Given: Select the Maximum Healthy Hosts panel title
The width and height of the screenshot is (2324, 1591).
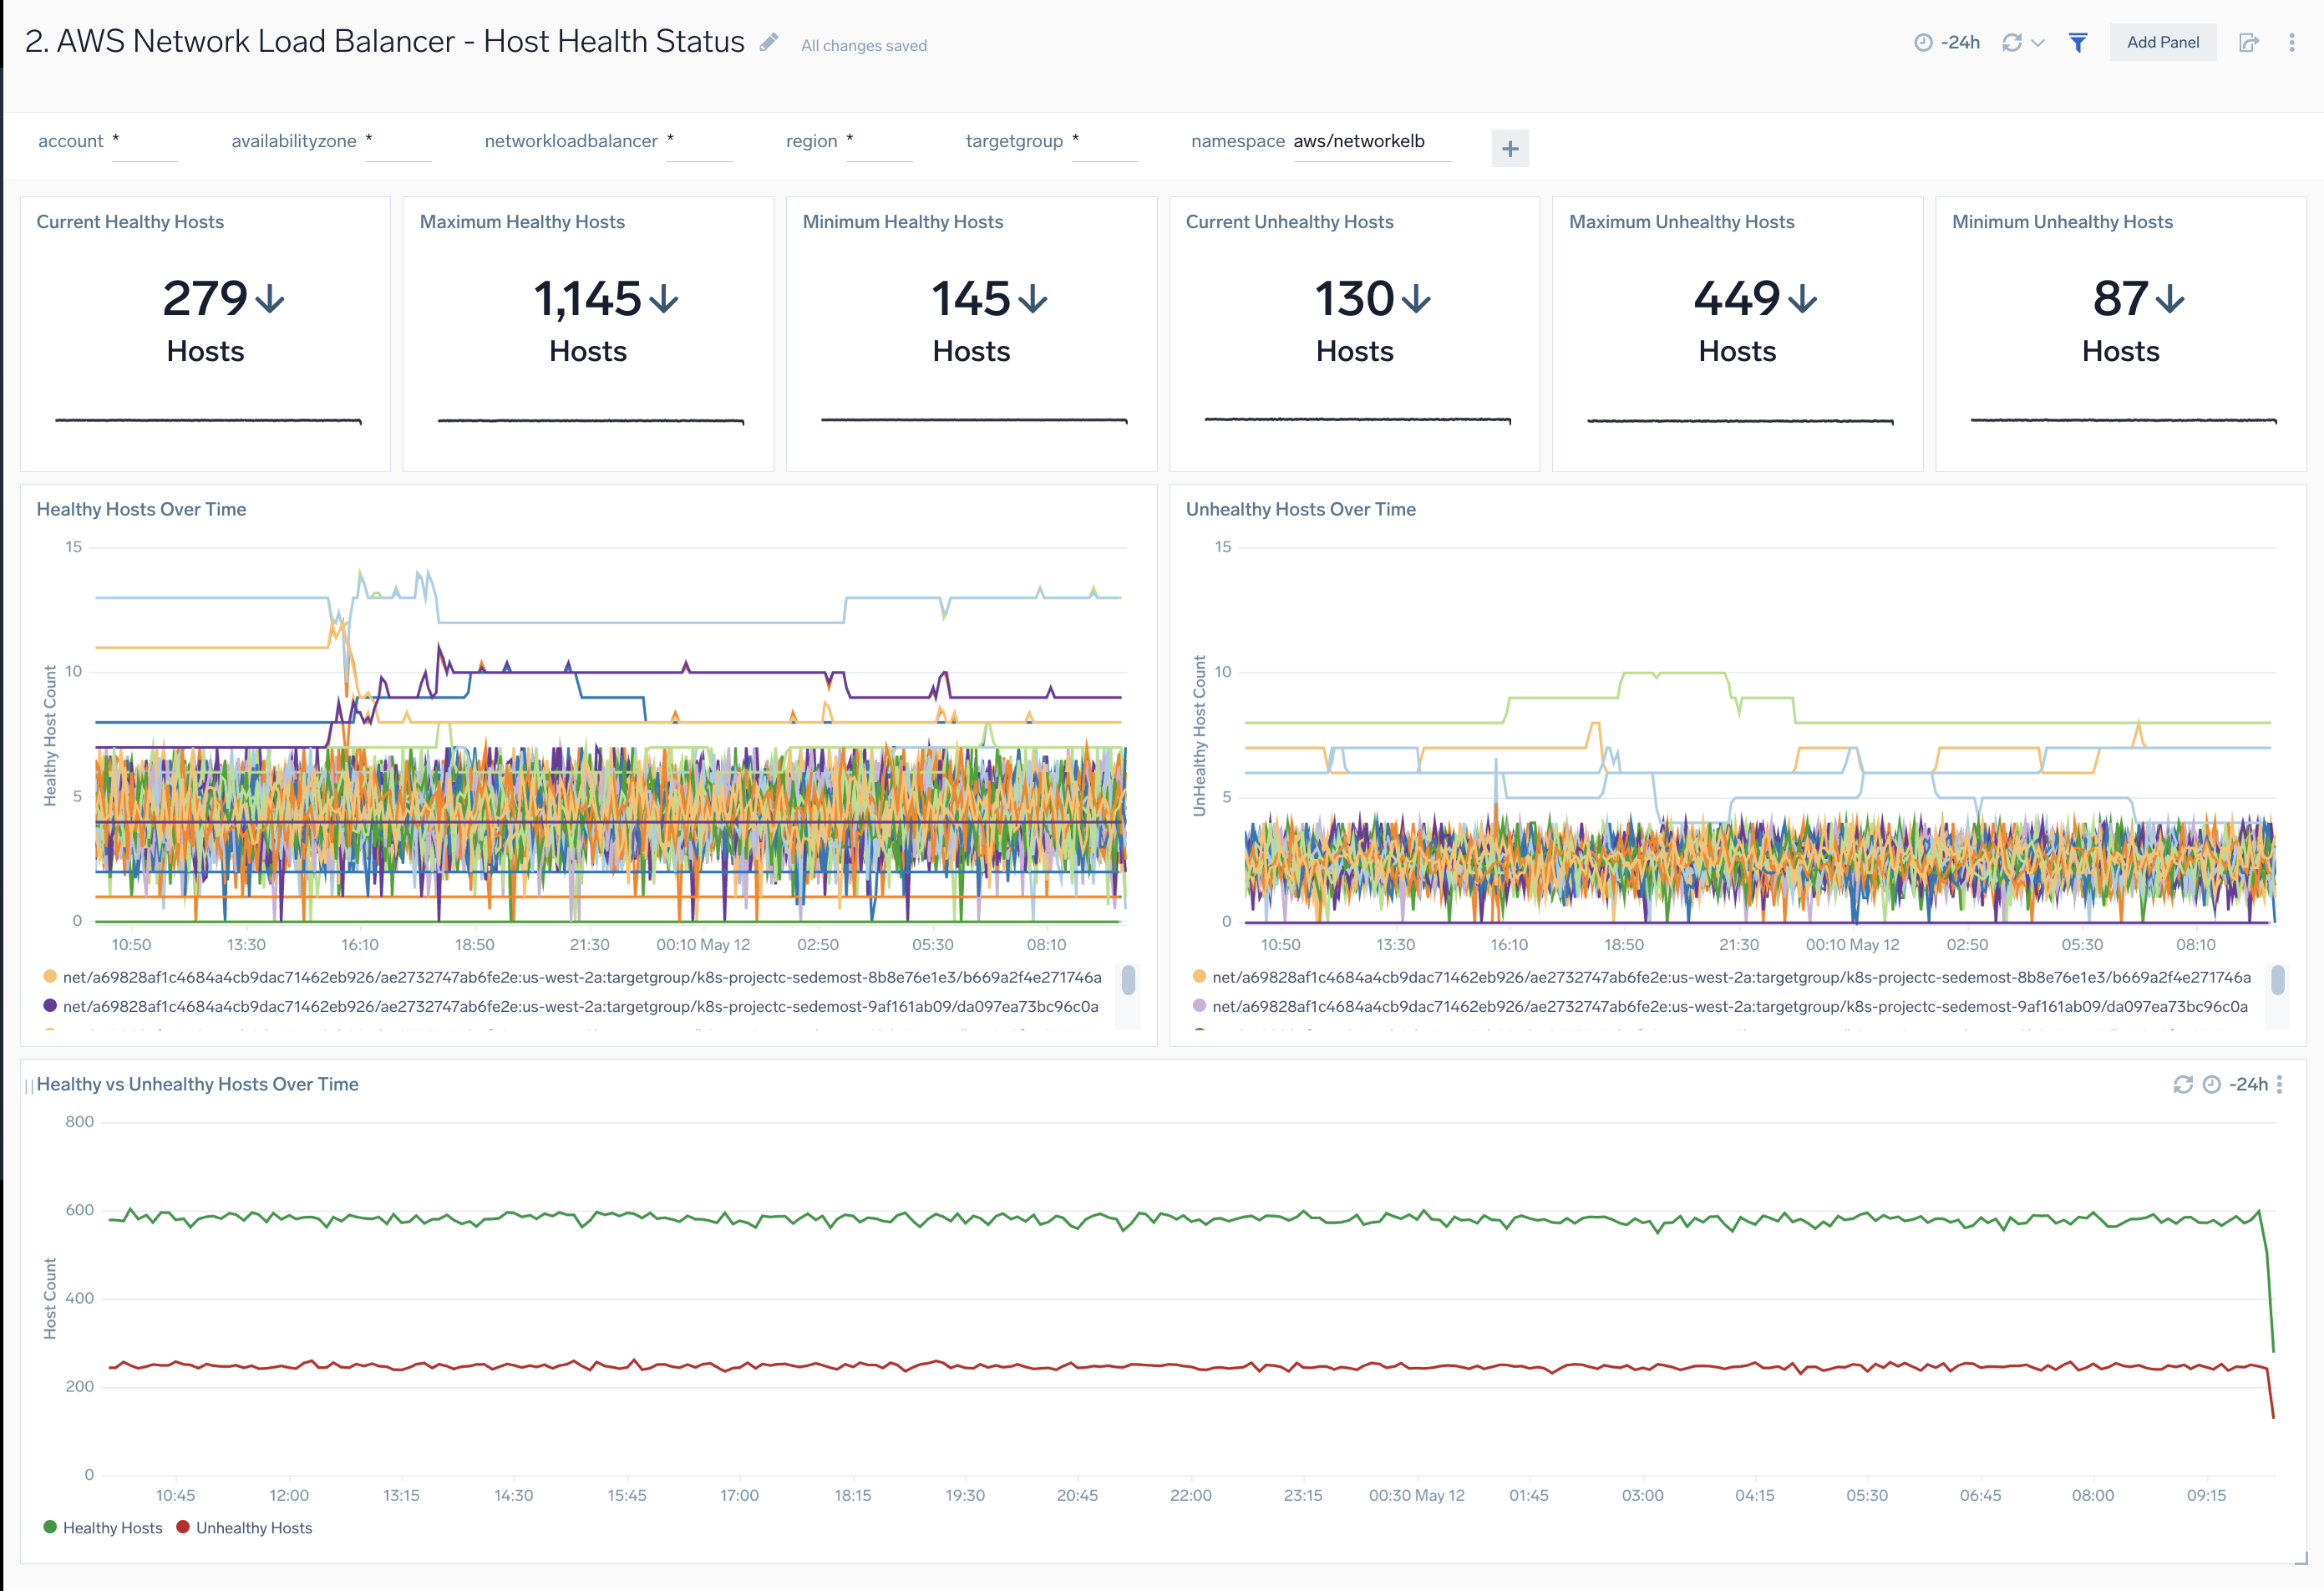Looking at the screenshot, I should pos(522,222).
